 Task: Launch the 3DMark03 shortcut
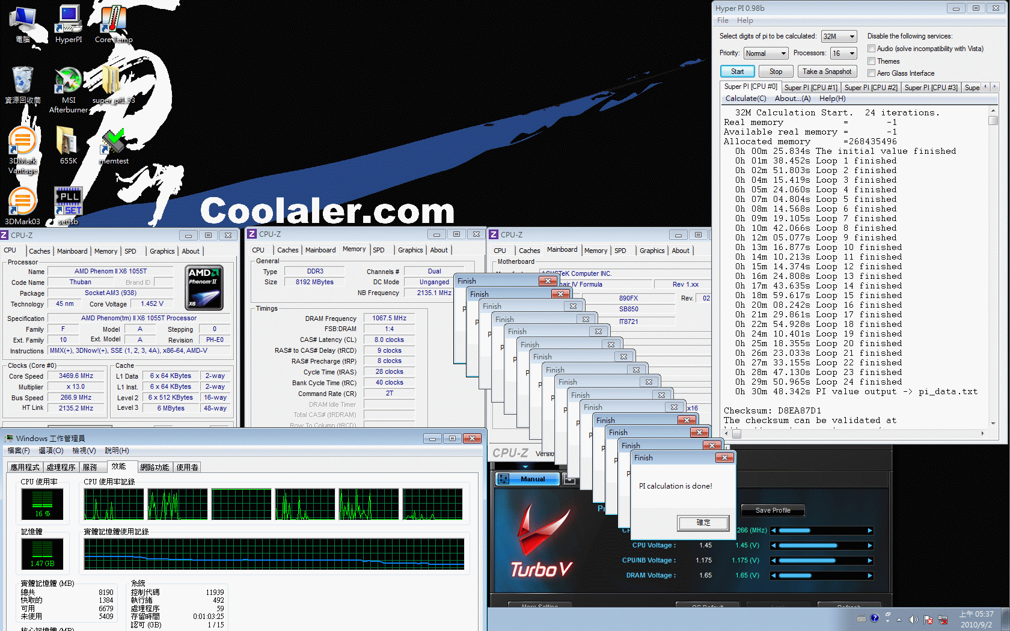tap(23, 206)
